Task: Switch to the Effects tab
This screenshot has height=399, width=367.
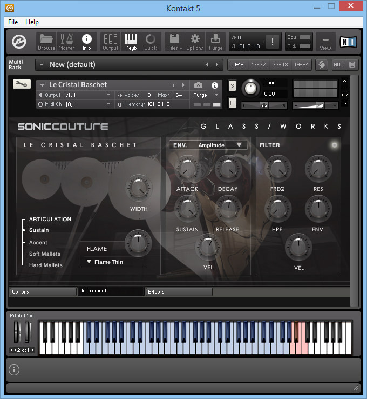Action: pos(179,291)
